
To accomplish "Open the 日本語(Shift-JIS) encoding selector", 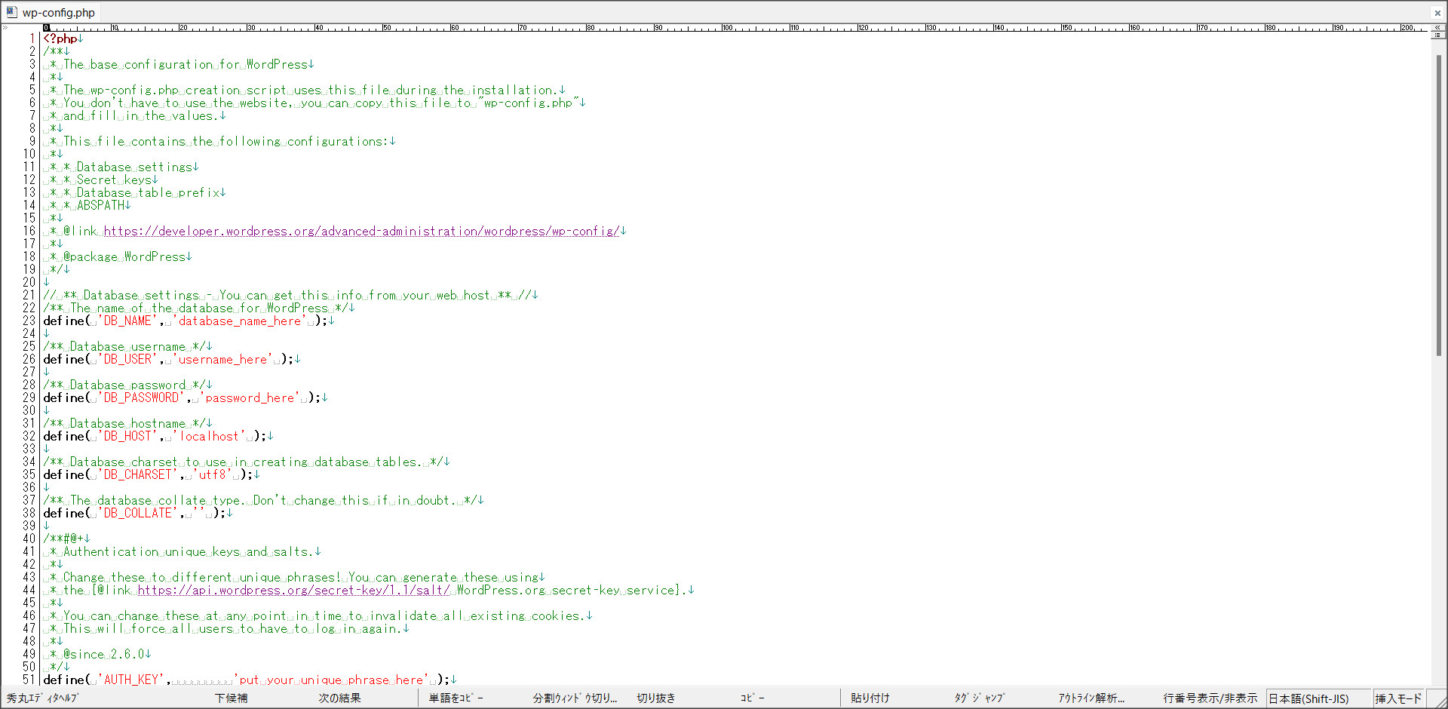I will point(1308,699).
